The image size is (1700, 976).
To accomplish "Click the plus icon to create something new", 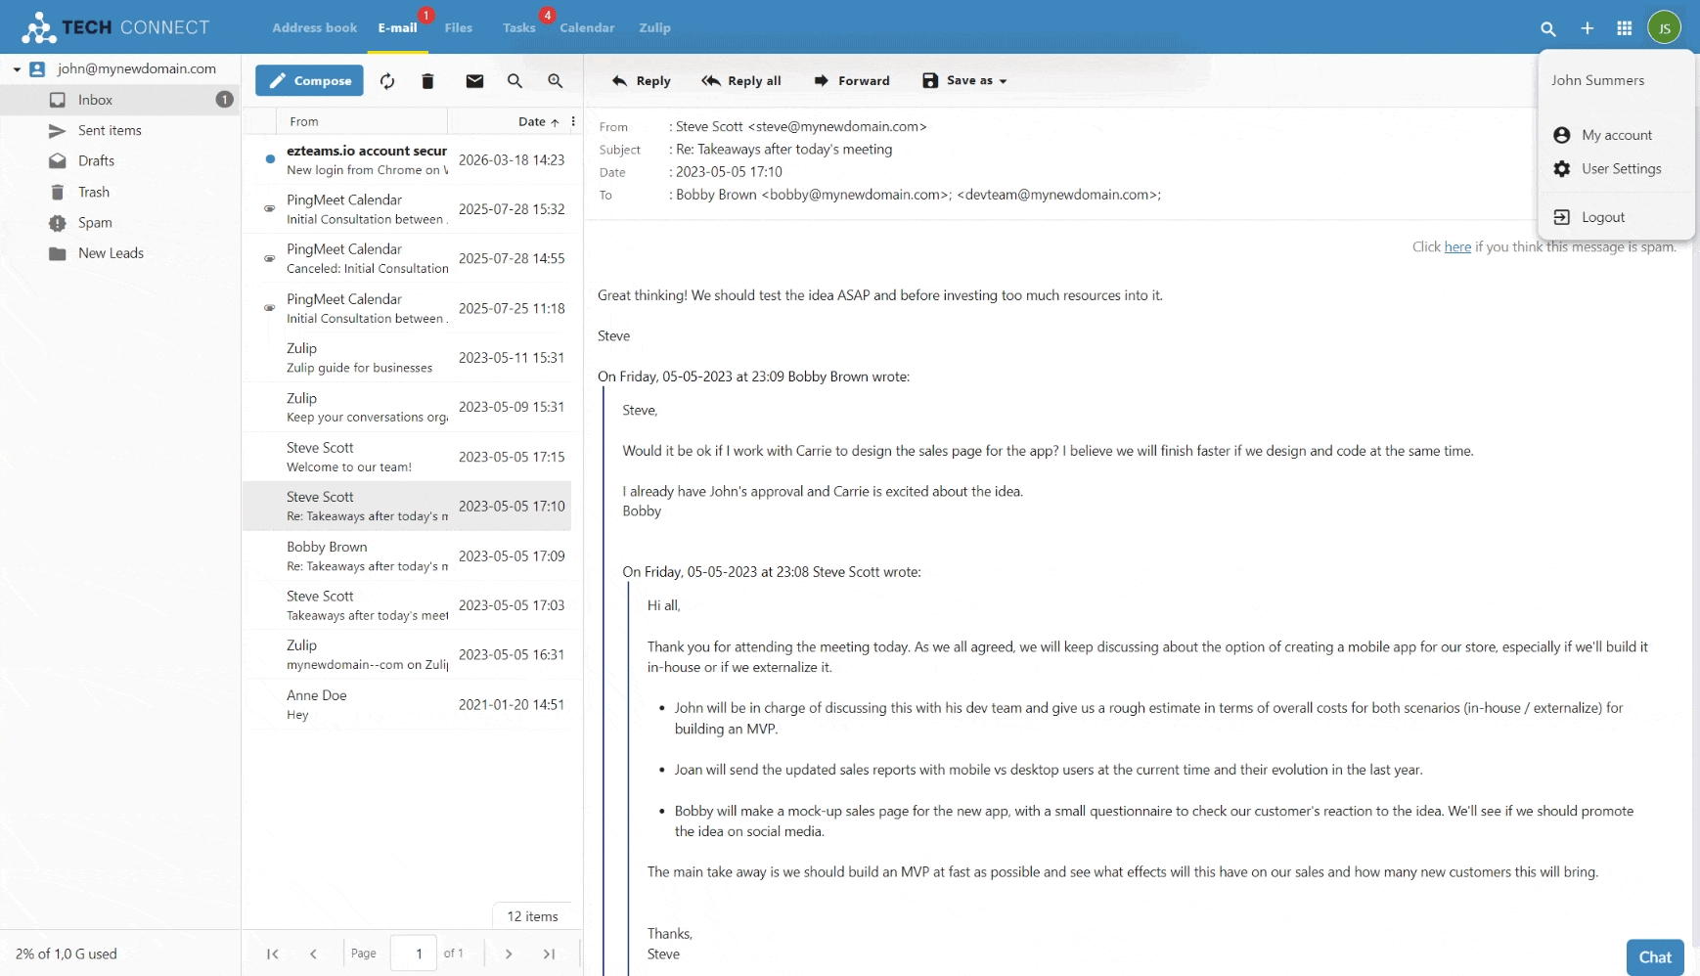I will pyautogui.click(x=1587, y=28).
